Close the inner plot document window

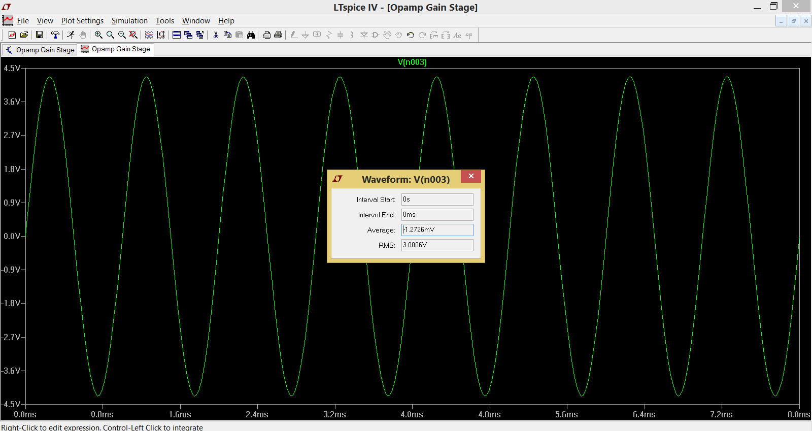[x=805, y=21]
